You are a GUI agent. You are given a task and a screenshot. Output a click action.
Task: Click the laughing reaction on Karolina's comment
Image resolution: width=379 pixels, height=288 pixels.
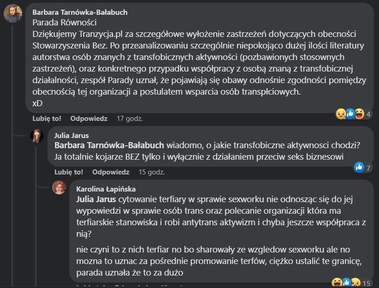[x=337, y=282]
